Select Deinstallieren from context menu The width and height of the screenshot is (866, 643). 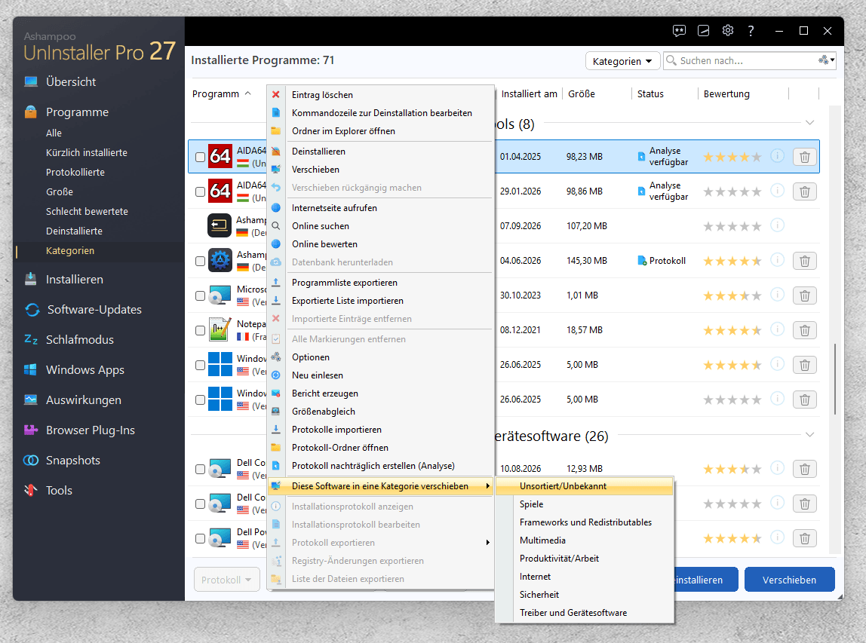pos(318,152)
